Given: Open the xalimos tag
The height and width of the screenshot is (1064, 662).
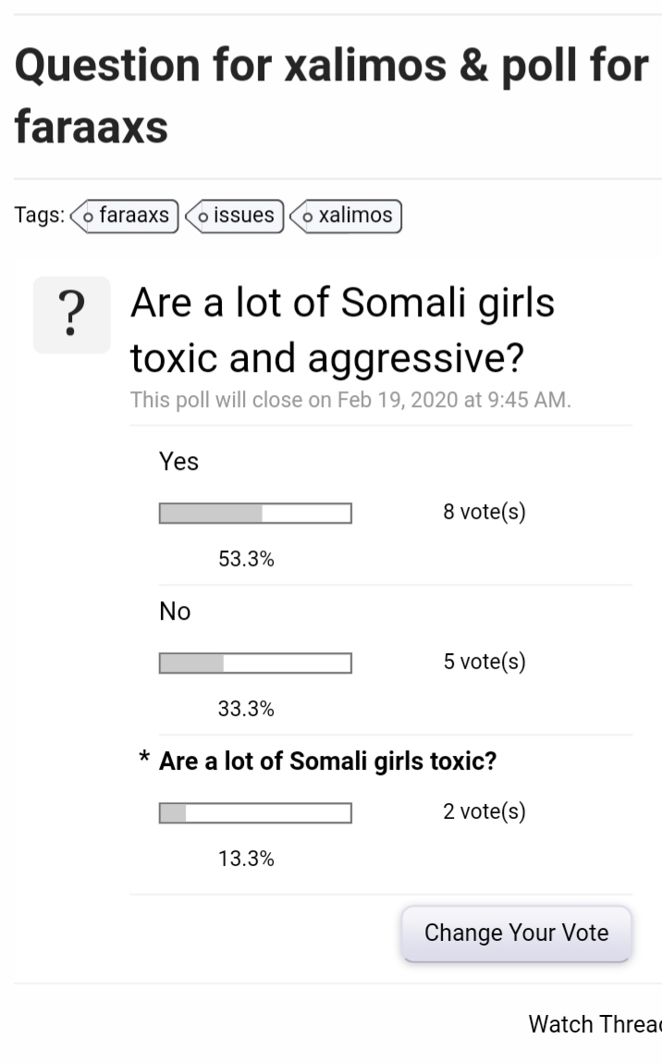Looking at the screenshot, I should point(346,216).
